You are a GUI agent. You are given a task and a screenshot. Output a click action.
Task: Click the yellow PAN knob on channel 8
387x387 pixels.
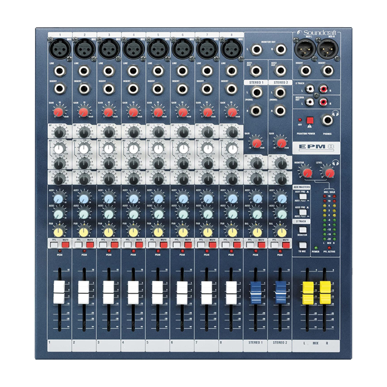(232, 232)
